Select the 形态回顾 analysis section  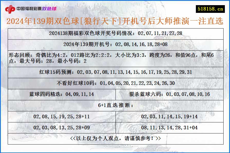[x=115, y=57]
